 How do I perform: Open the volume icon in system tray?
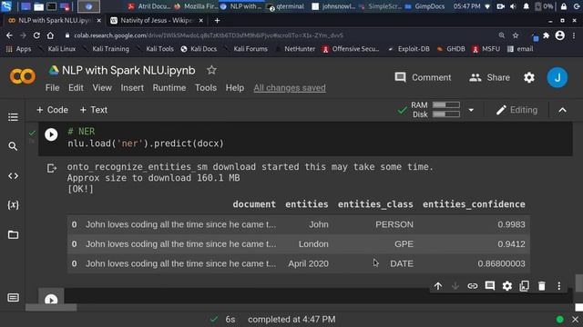point(513,6)
